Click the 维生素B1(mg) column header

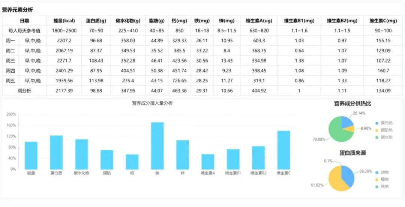pyautogui.click(x=299, y=21)
